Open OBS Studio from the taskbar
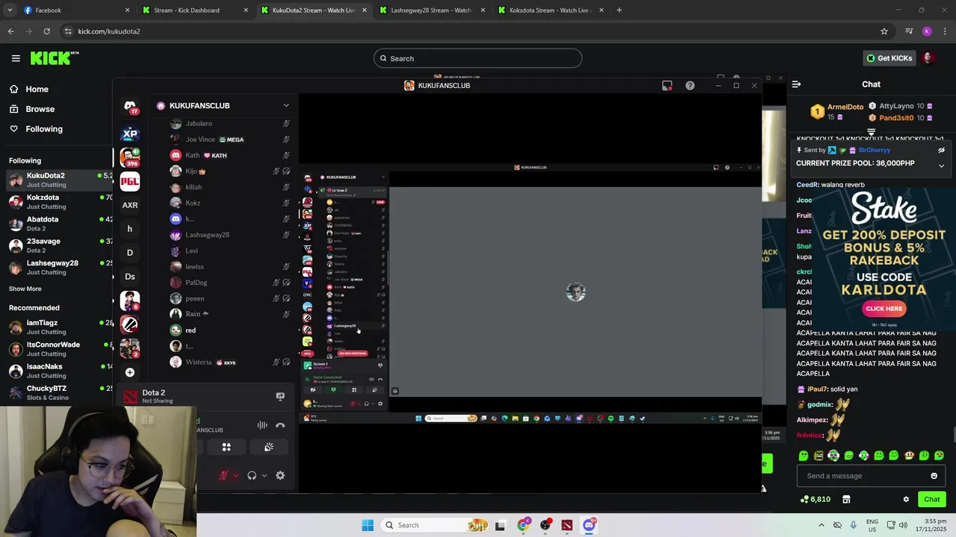The height and width of the screenshot is (537, 956). tap(545, 525)
